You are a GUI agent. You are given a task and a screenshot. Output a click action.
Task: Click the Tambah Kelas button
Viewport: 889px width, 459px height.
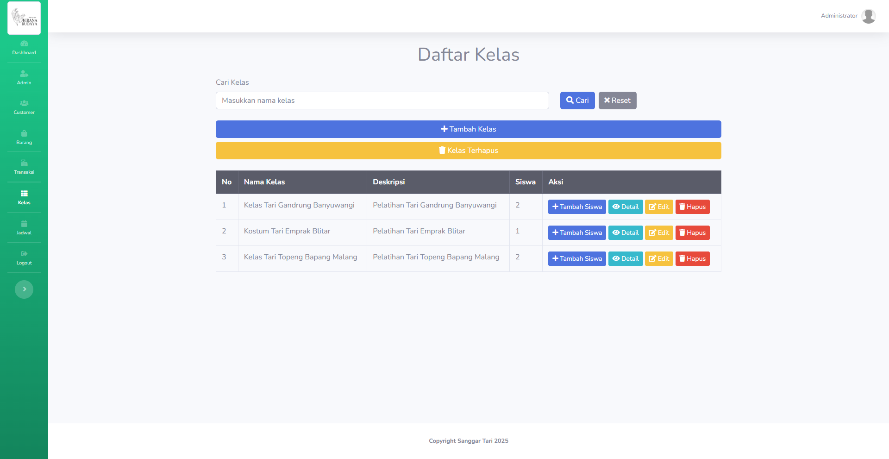(468, 129)
